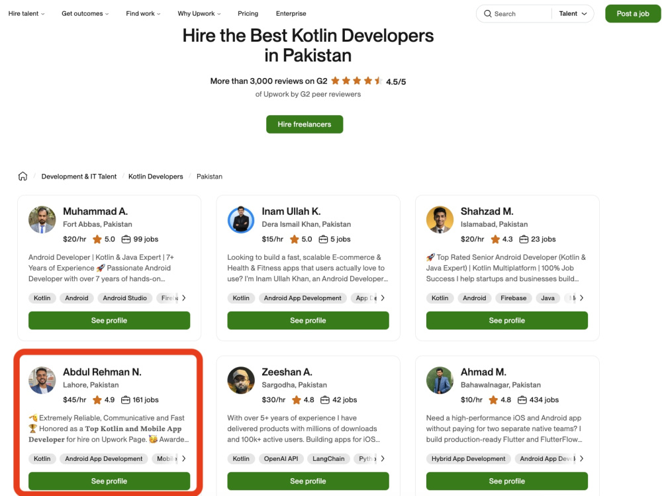
Task: Click Inam Ullah K.'s star rating icon
Action: pyautogui.click(x=295, y=239)
